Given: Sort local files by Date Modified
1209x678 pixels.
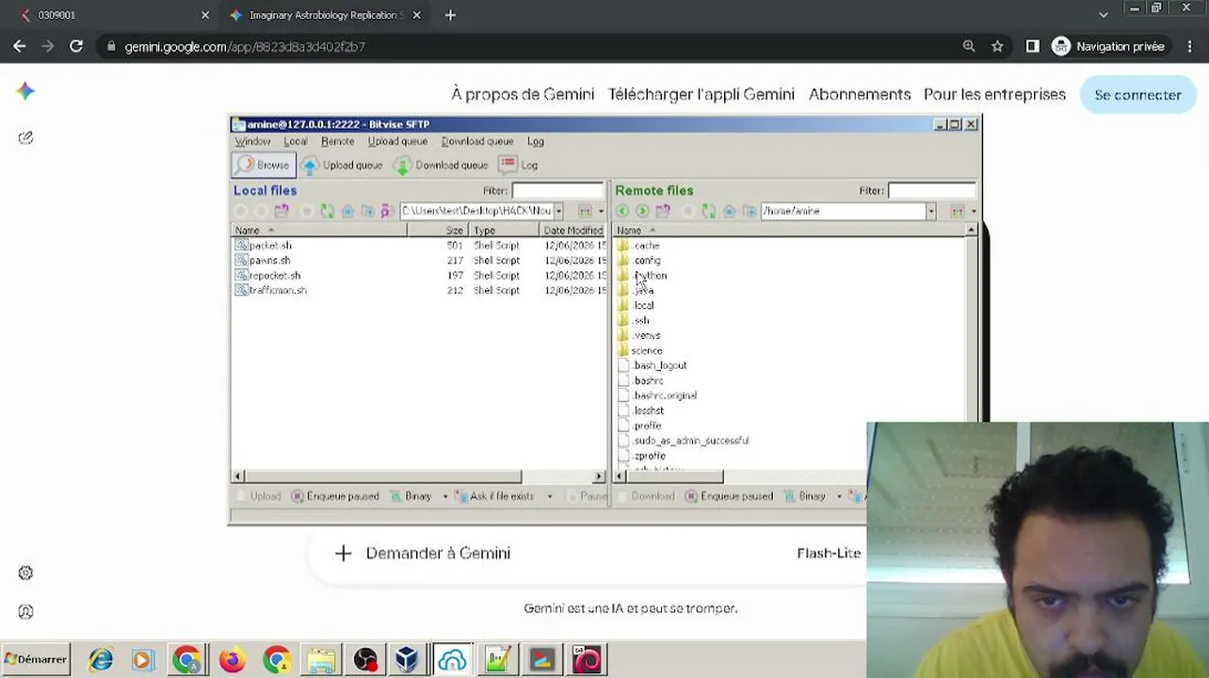Looking at the screenshot, I should [573, 231].
